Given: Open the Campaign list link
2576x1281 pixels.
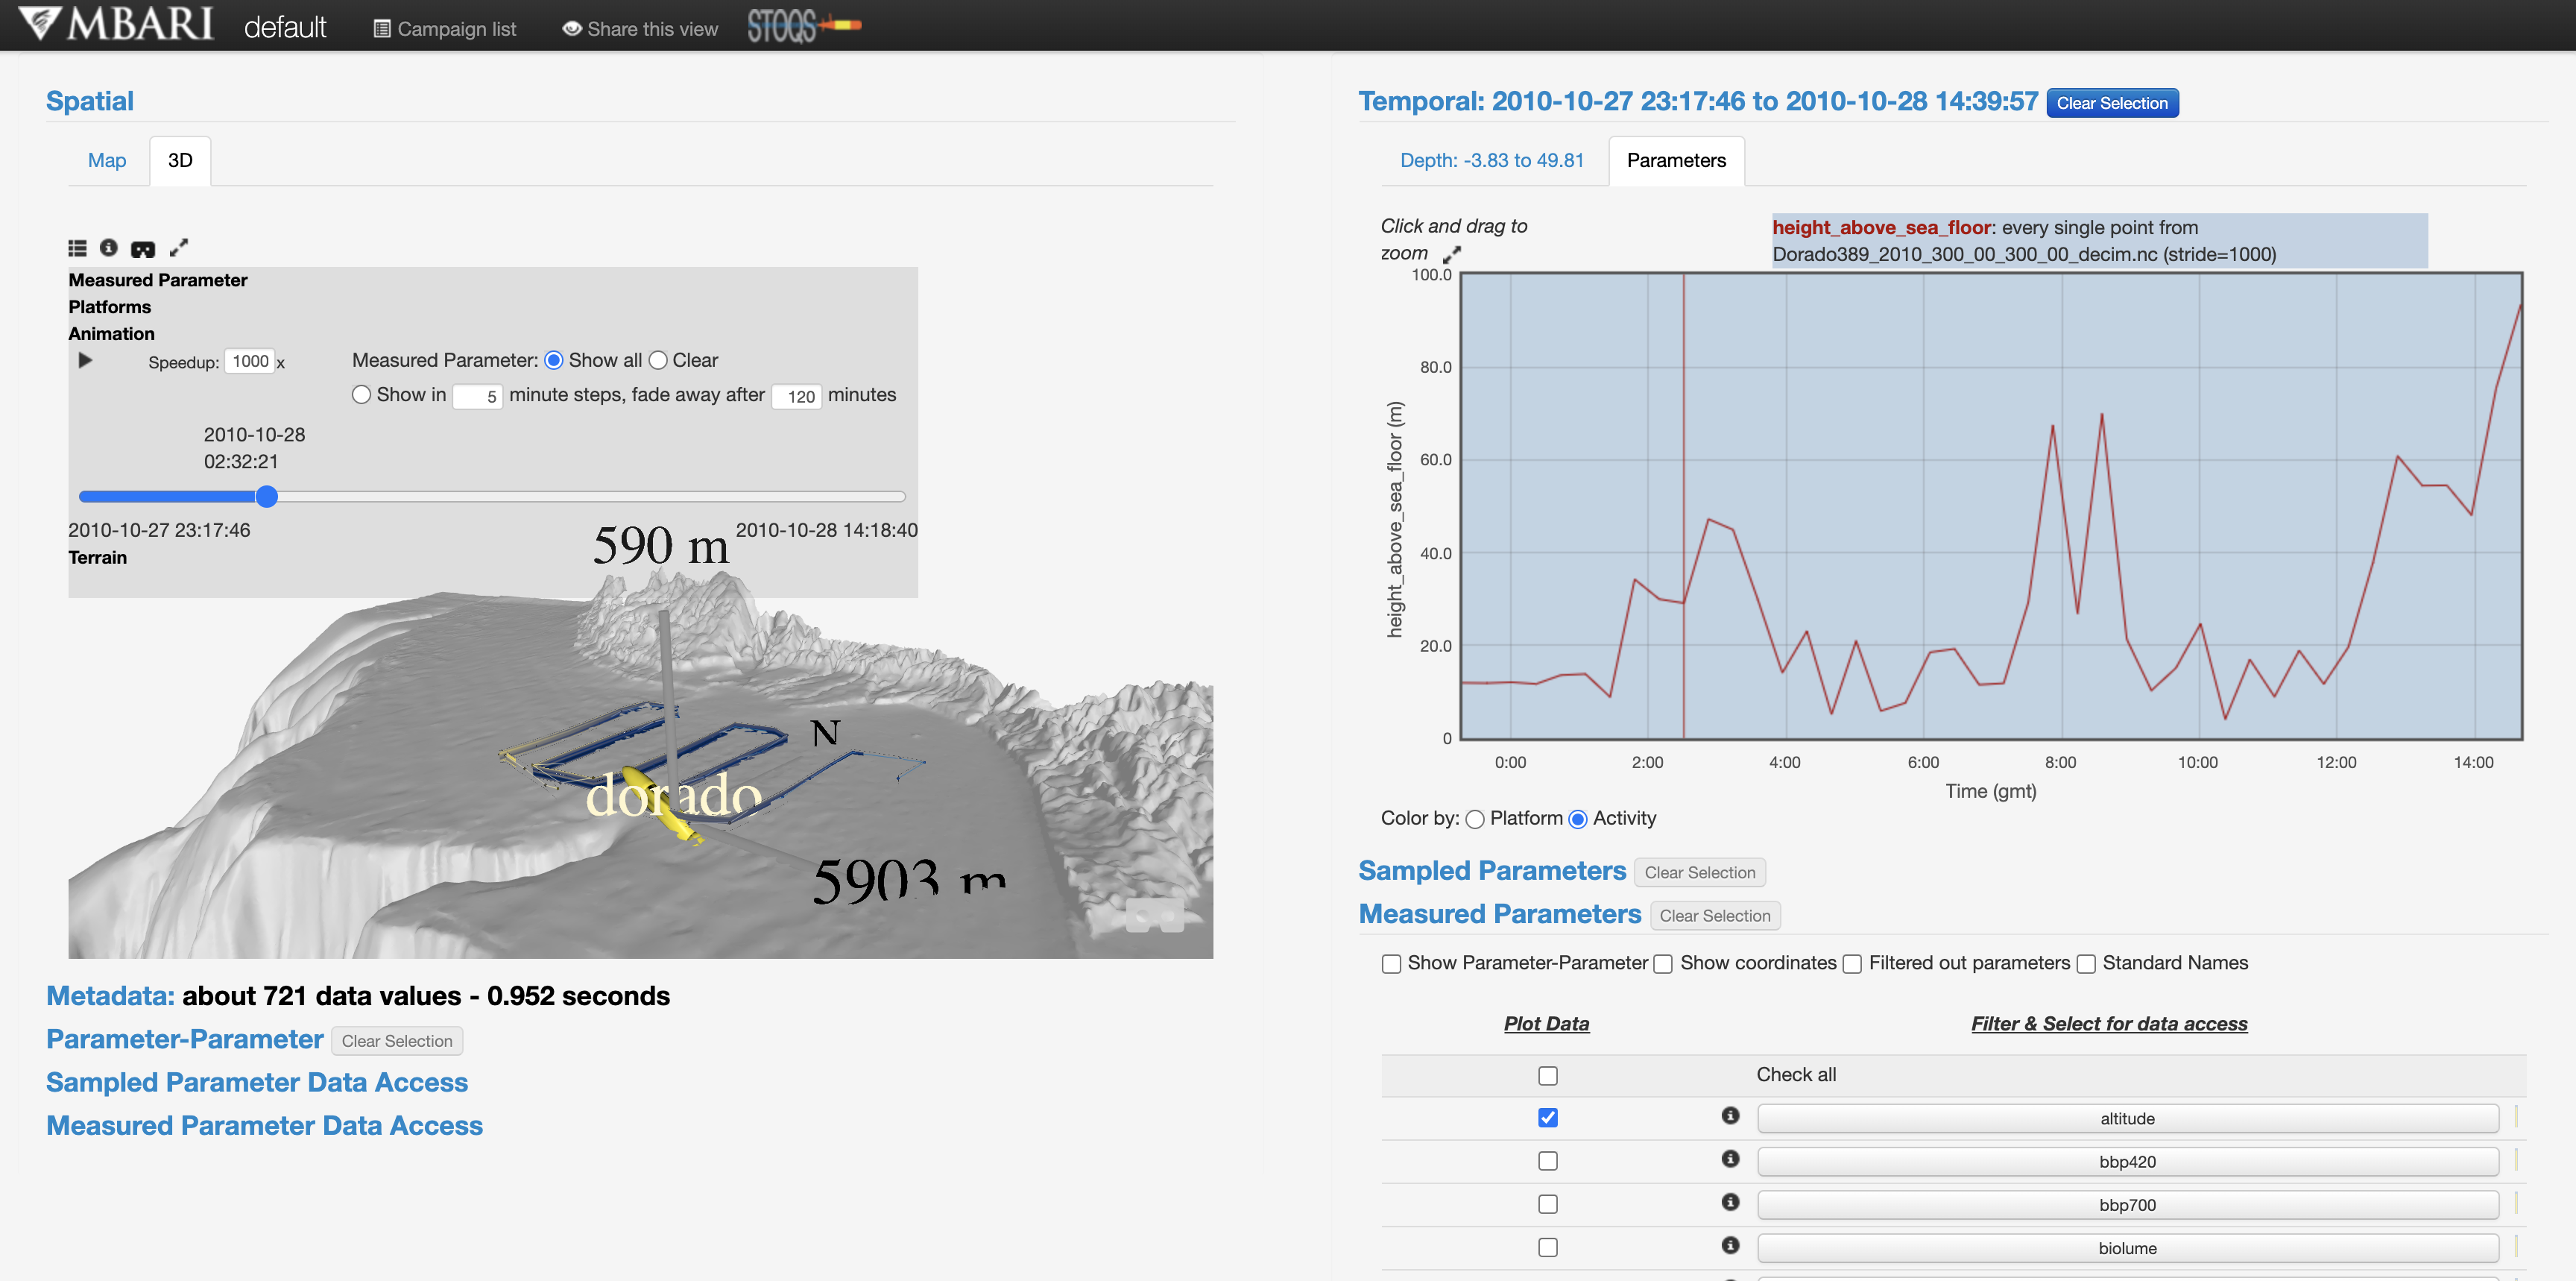Looking at the screenshot, I should click(445, 29).
